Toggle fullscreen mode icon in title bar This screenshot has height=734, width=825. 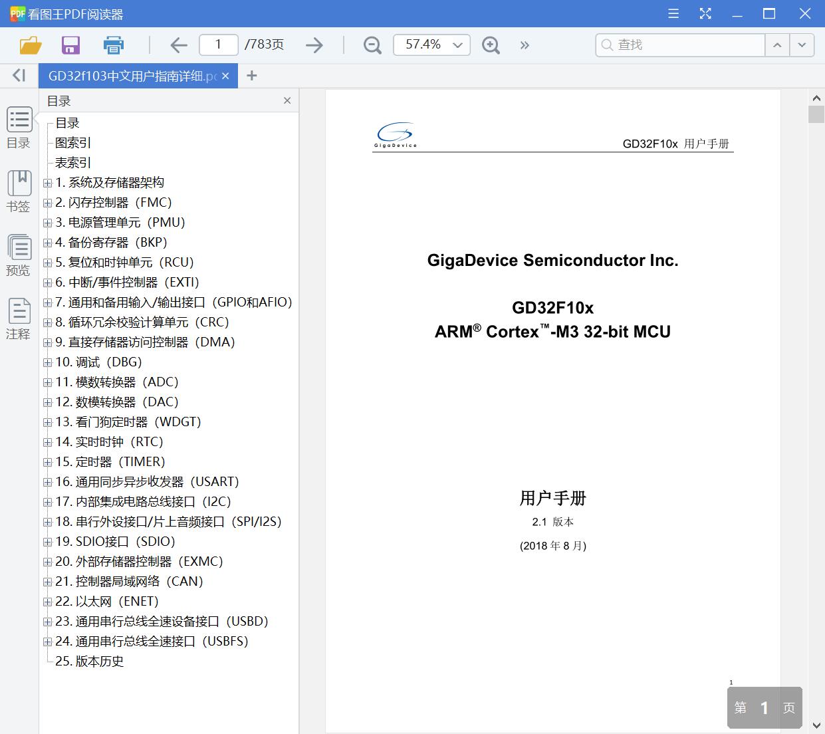pyautogui.click(x=705, y=14)
